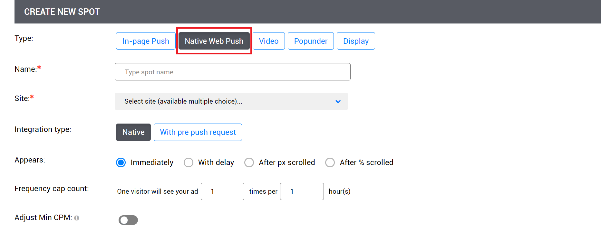611x241 pixels.
Task: Choose After % scrolled option
Action: coord(330,162)
